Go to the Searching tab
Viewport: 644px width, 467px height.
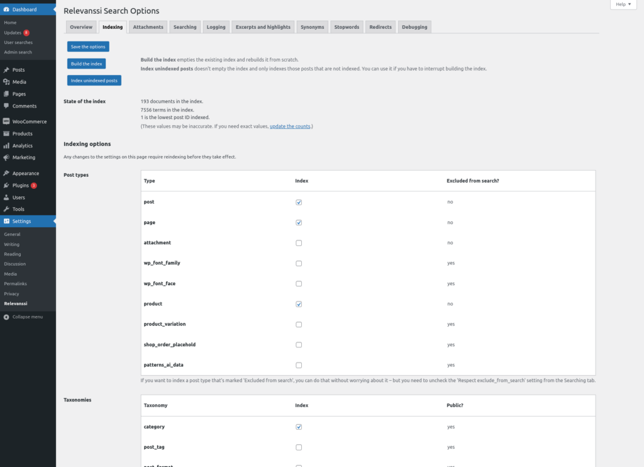coord(185,27)
